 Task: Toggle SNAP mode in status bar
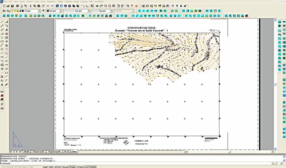click(x=45, y=167)
